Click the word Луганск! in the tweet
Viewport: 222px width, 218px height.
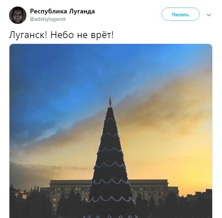click(28, 35)
